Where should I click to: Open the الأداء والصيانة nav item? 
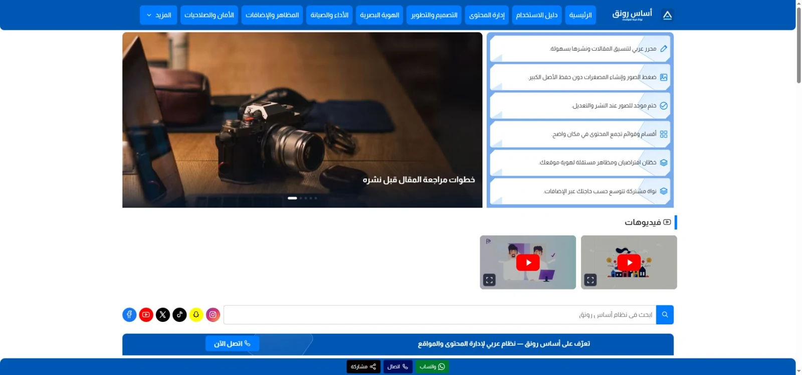click(x=329, y=15)
